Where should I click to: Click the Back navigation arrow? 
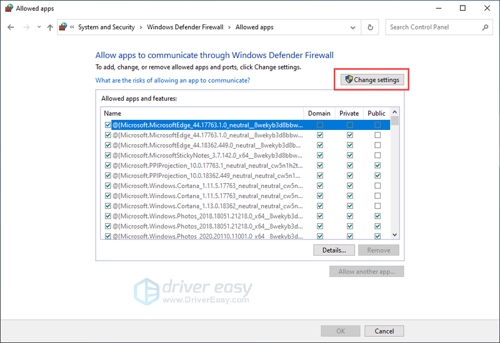point(11,27)
